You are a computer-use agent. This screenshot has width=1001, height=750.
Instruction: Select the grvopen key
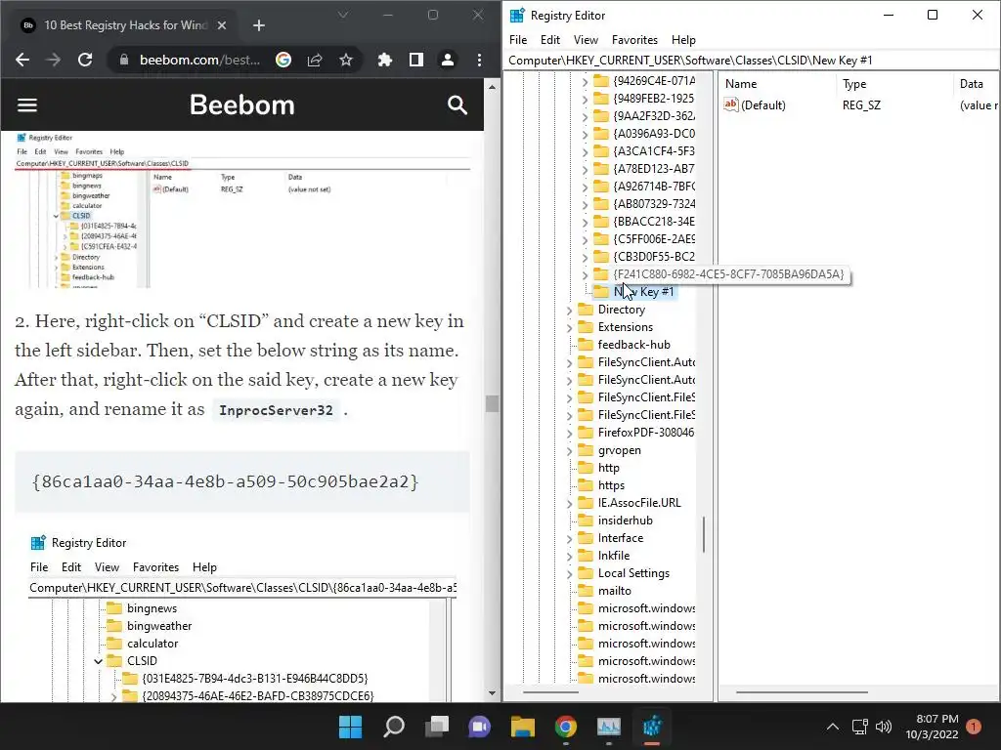coord(619,450)
